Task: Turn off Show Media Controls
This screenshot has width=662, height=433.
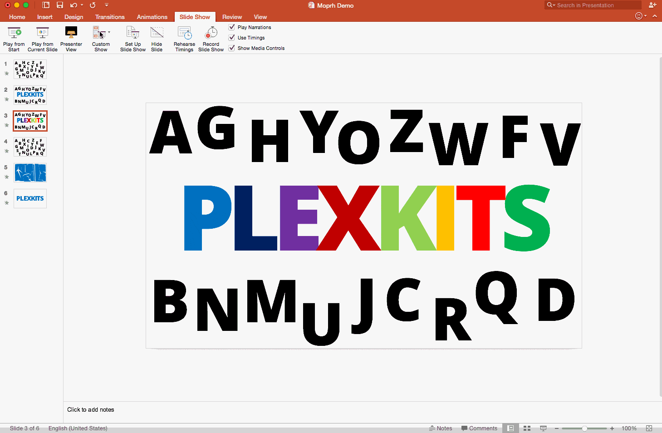Action: pyautogui.click(x=231, y=48)
